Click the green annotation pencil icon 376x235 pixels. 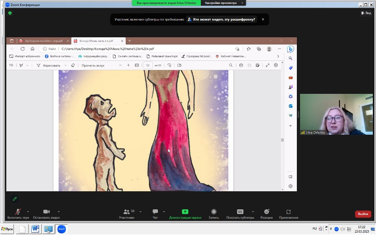pyautogui.click(x=14, y=199)
